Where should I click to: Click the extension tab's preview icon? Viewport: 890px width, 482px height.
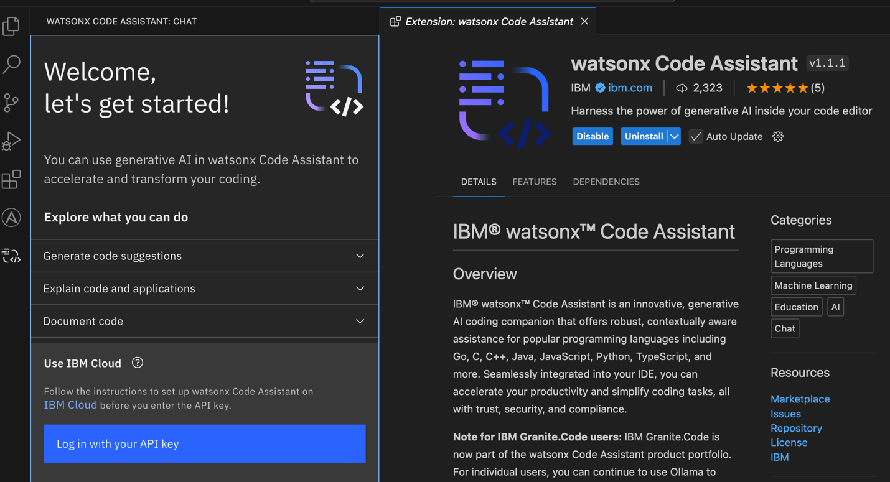(395, 22)
